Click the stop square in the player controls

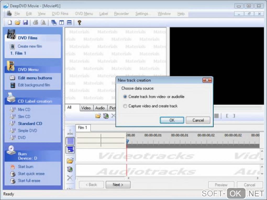point(216,116)
